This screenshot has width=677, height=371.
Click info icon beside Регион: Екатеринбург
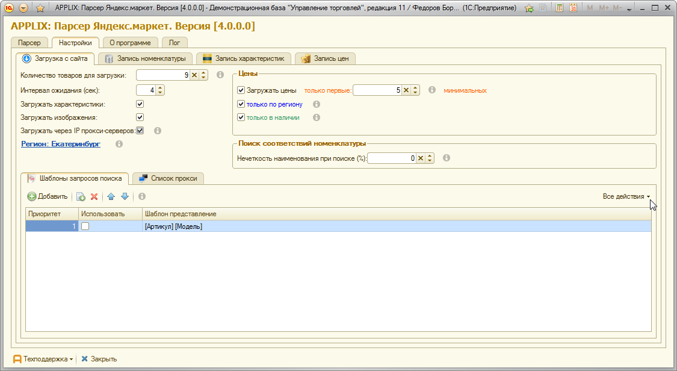point(119,144)
